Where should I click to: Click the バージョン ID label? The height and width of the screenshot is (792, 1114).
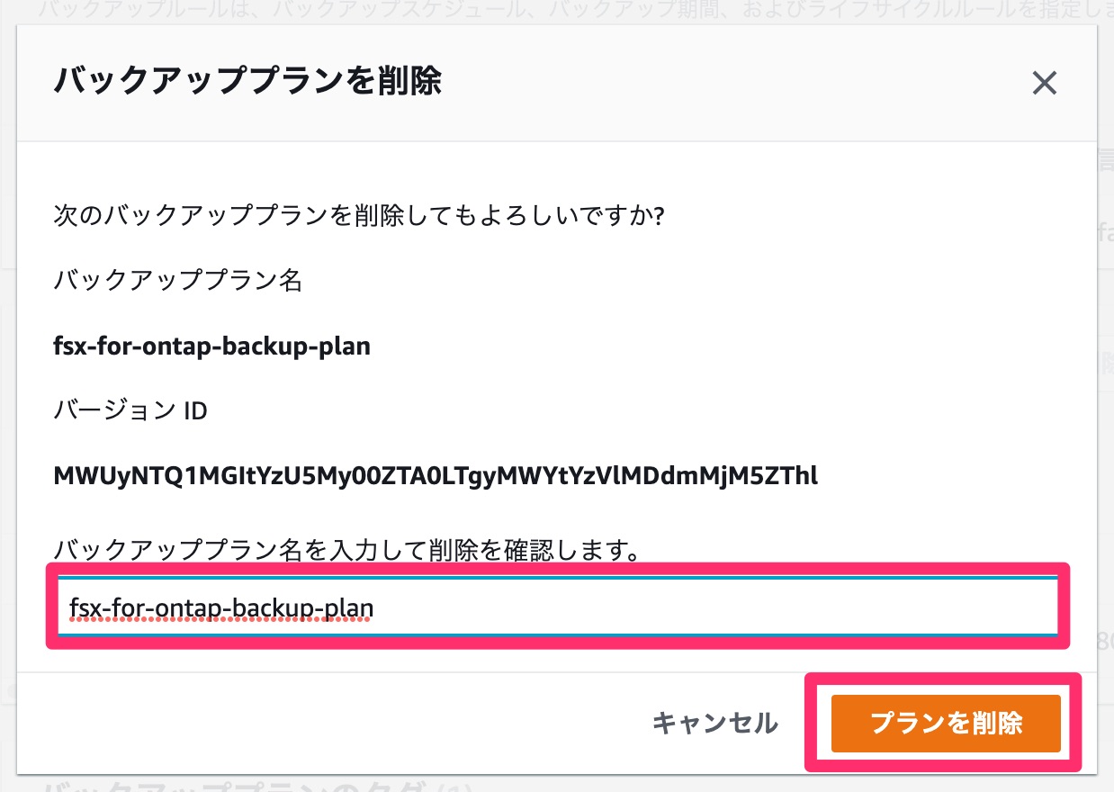click(x=130, y=411)
